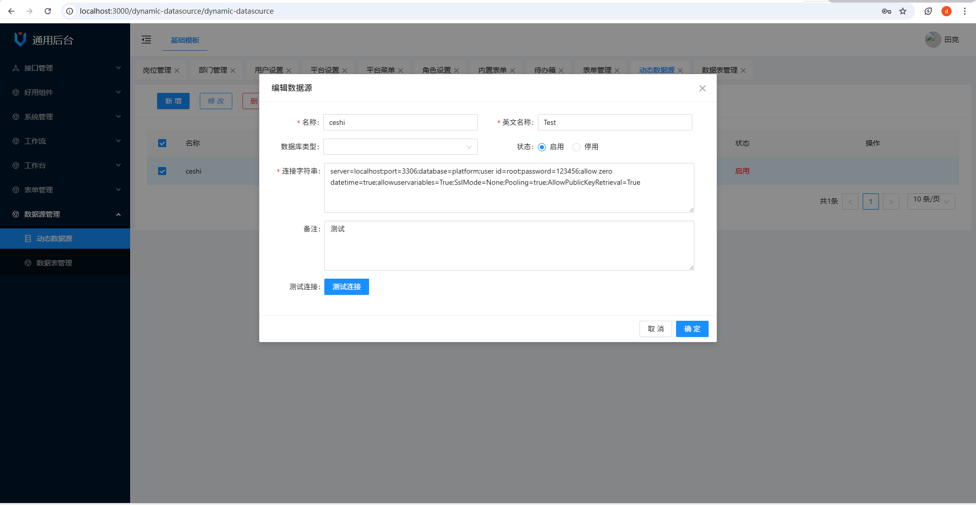Switch to the 表单管理 tab
The width and height of the screenshot is (976, 505).
click(x=597, y=70)
